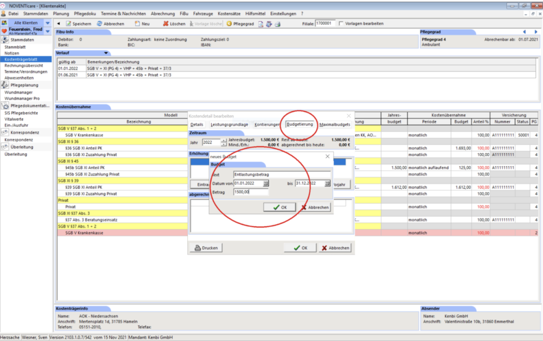Open SIS Pflegeberichte in the sidebar

tap(21, 113)
